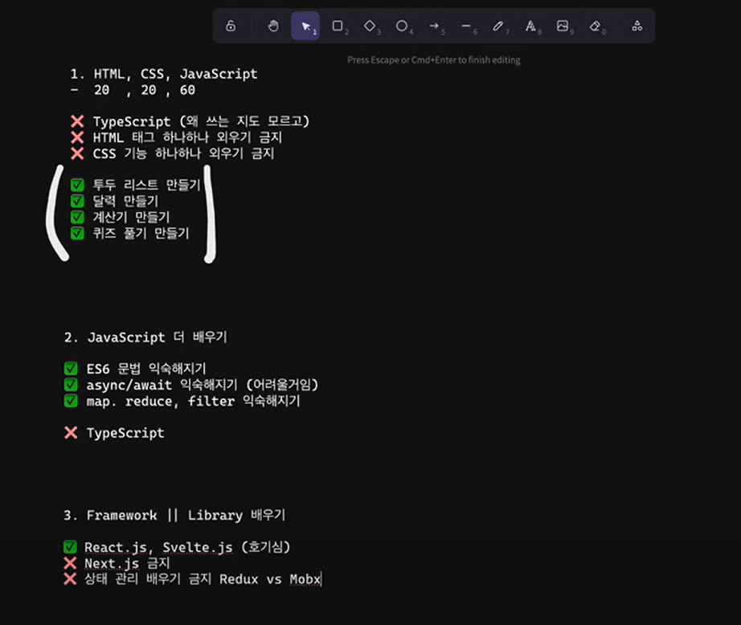The height and width of the screenshot is (625, 741).
Task: Click the green check before '달력 만들기'
Action: pos(77,201)
